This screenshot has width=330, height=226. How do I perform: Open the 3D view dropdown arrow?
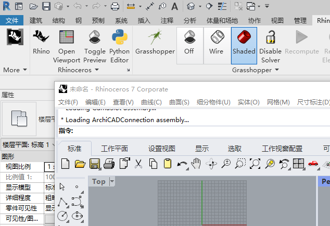tap(200, 7)
